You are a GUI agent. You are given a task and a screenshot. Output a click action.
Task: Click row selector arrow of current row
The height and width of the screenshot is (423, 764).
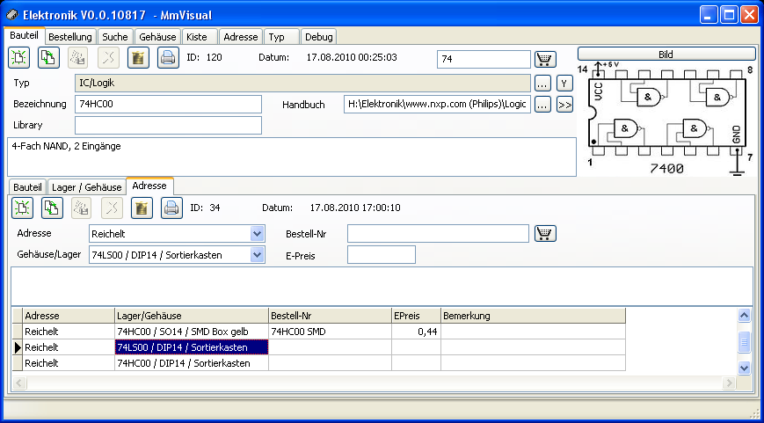[17, 347]
